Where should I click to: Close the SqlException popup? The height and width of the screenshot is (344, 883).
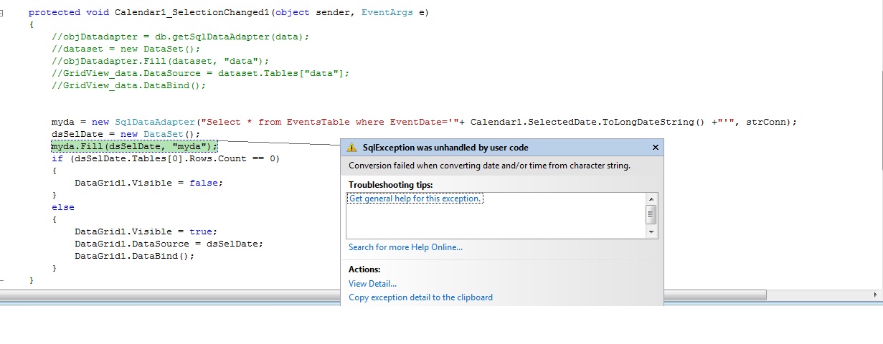pyautogui.click(x=655, y=148)
